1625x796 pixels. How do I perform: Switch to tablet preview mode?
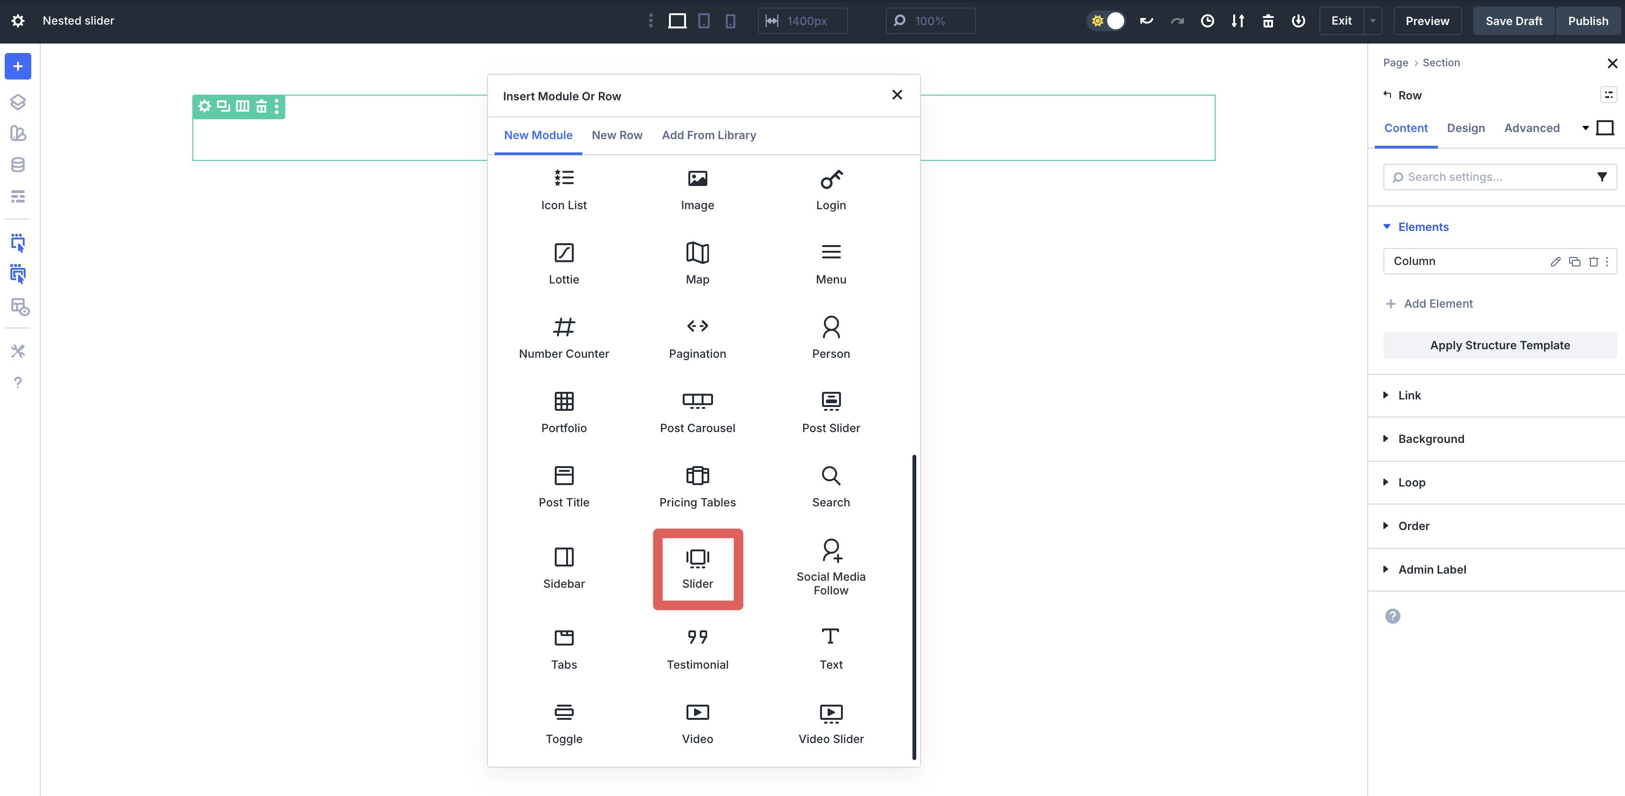[704, 21]
